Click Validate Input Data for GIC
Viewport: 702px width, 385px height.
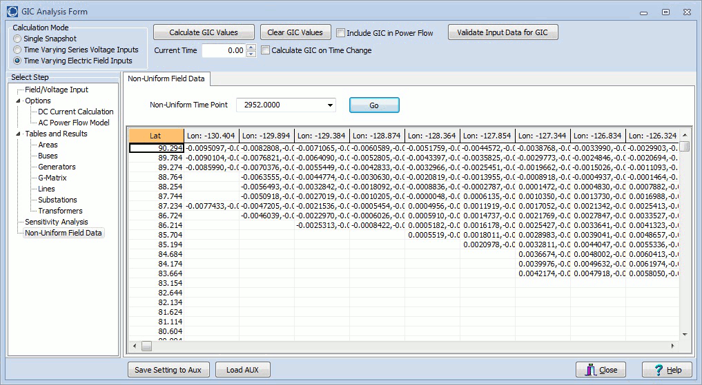click(503, 32)
